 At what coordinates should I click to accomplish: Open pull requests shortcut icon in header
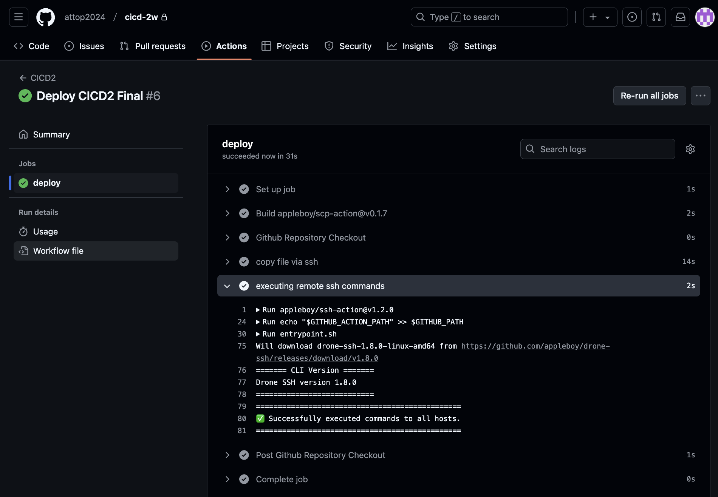(x=656, y=17)
